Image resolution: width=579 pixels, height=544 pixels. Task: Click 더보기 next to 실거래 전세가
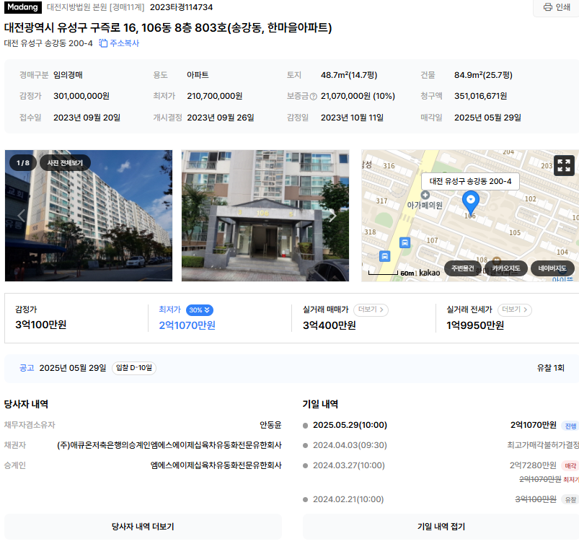[514, 310]
